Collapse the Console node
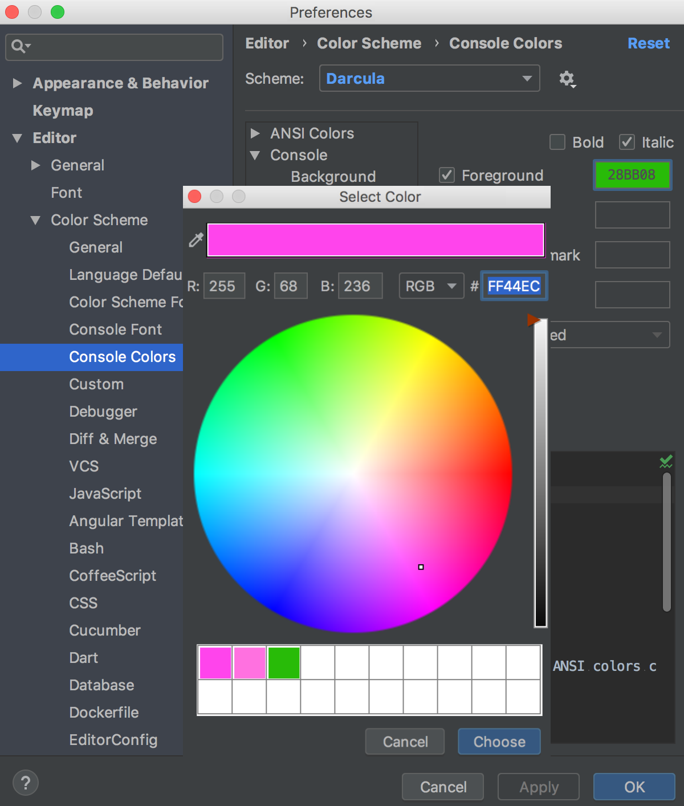684x806 pixels. 255,155
